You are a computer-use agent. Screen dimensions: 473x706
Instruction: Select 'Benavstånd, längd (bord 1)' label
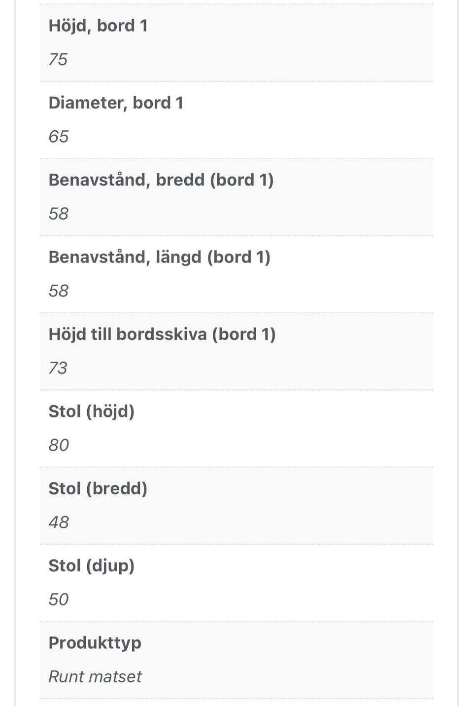click(x=160, y=258)
